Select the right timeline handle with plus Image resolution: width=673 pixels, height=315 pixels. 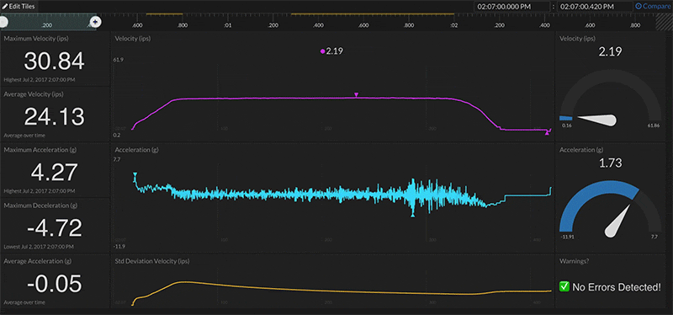click(x=96, y=22)
